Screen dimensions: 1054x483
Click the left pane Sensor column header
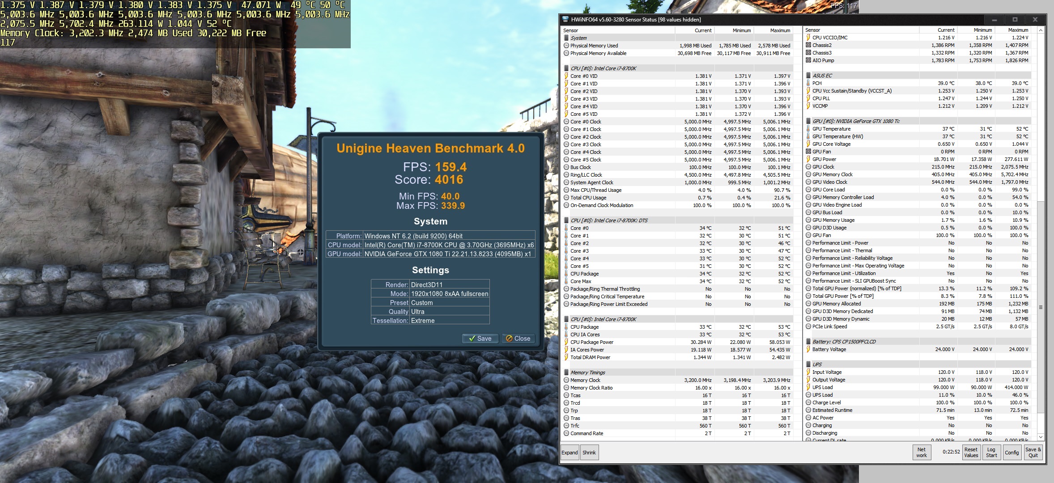[618, 30]
